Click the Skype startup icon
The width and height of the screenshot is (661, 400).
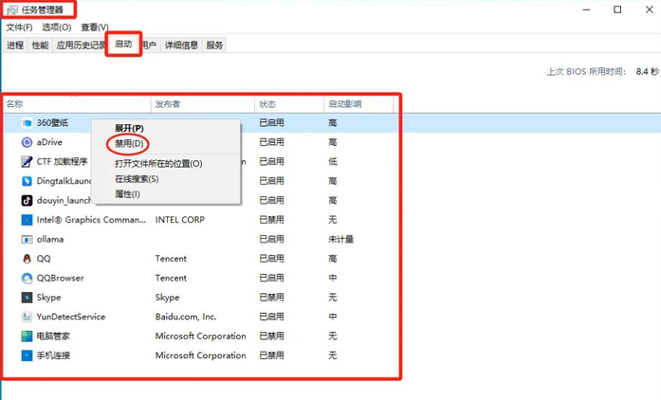point(27,298)
